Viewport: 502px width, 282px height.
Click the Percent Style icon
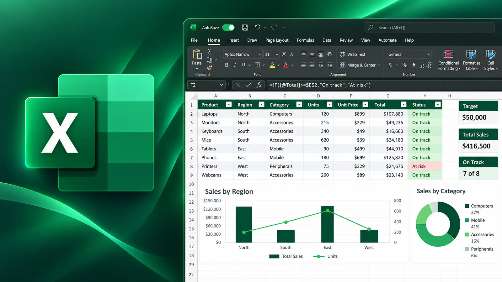405,65
